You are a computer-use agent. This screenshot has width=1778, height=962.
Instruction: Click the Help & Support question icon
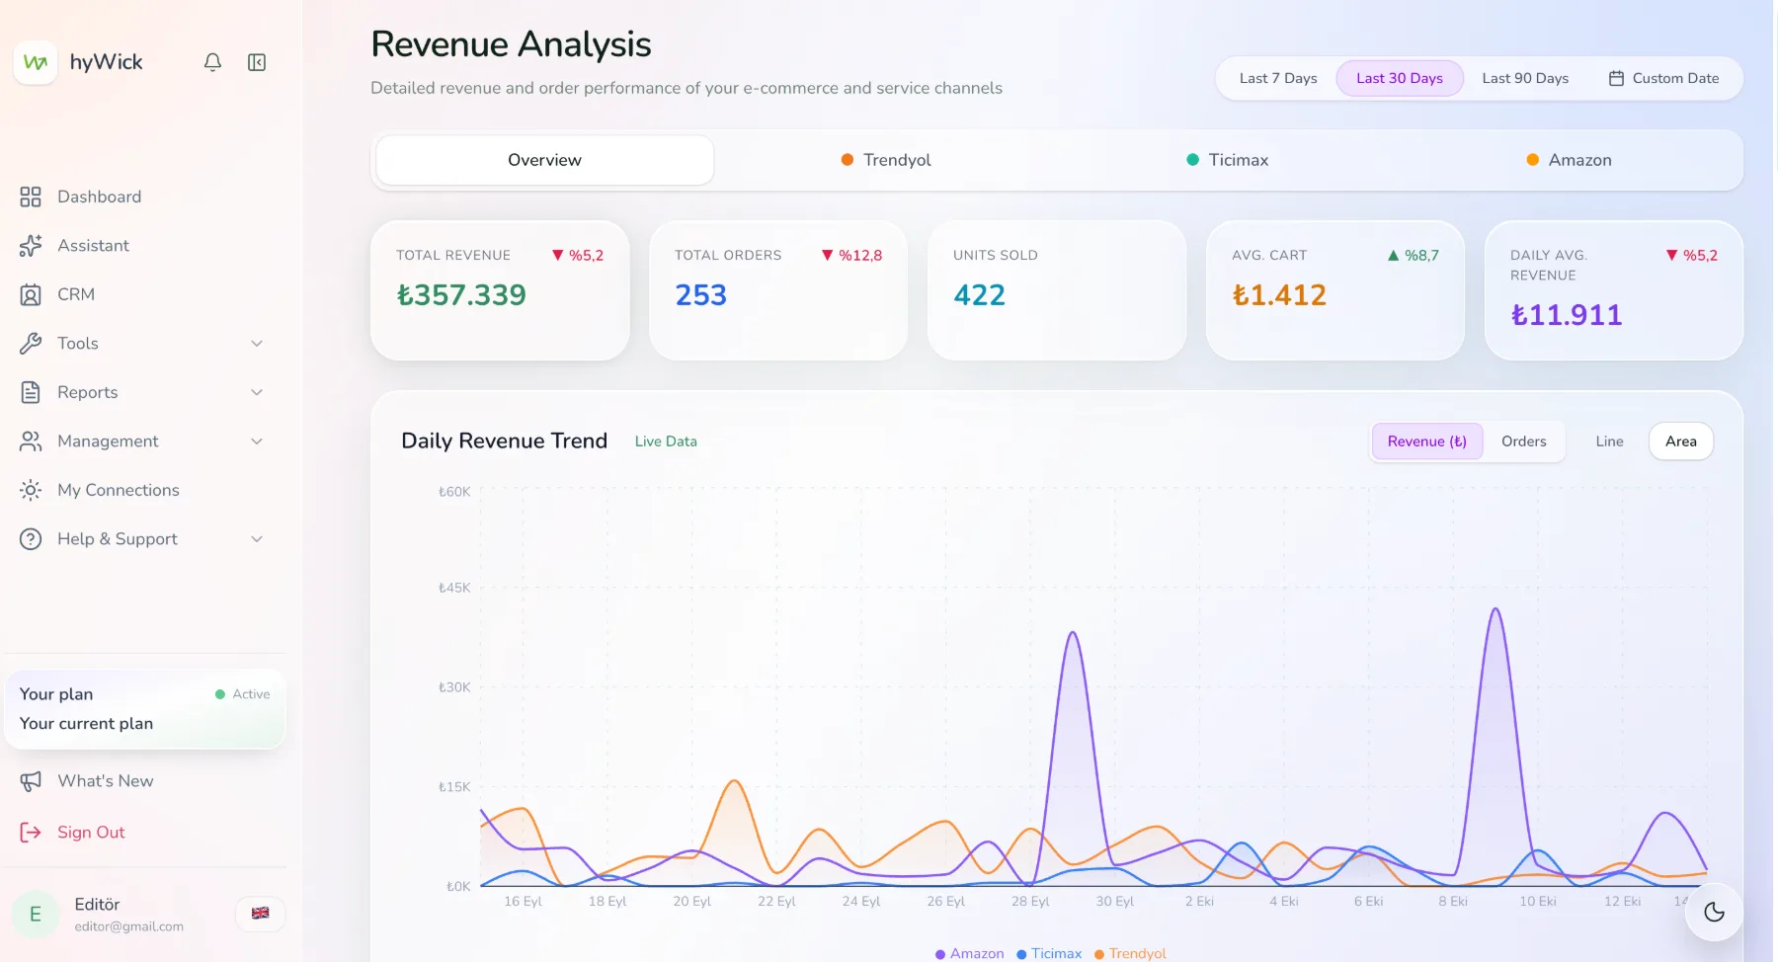point(31,539)
